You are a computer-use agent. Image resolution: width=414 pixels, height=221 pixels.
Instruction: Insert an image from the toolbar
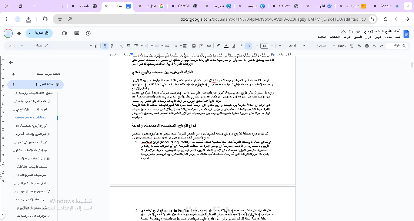(x=194, y=46)
